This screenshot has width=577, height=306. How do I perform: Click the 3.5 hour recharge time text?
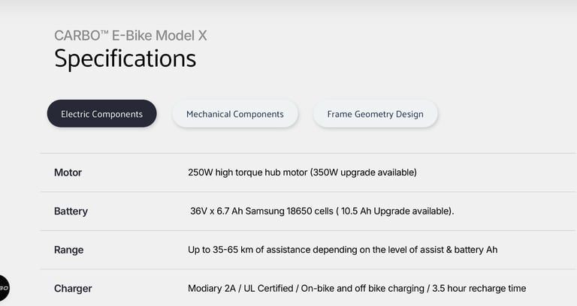(479, 288)
